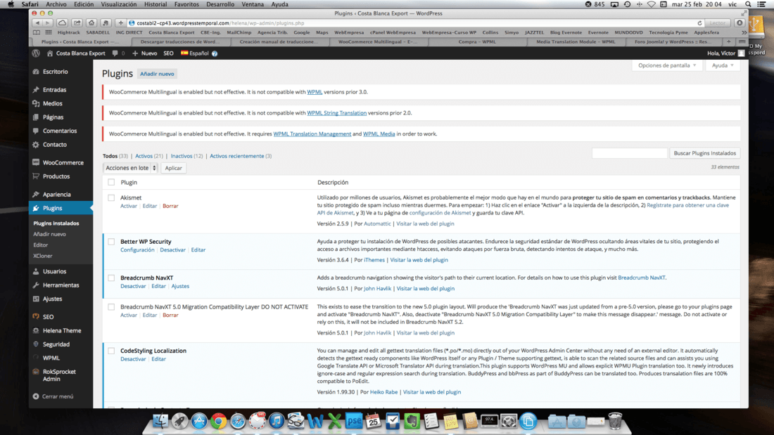
Task: Open System Preferences from the Dock
Action: [x=509, y=421]
